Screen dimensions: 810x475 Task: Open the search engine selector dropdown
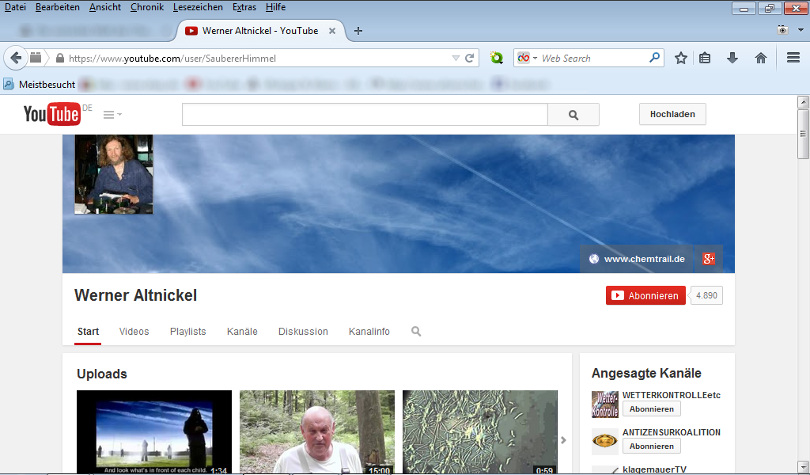coord(527,58)
